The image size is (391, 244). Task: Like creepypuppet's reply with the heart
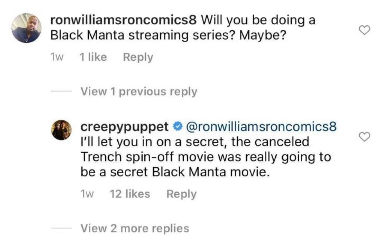point(364,136)
